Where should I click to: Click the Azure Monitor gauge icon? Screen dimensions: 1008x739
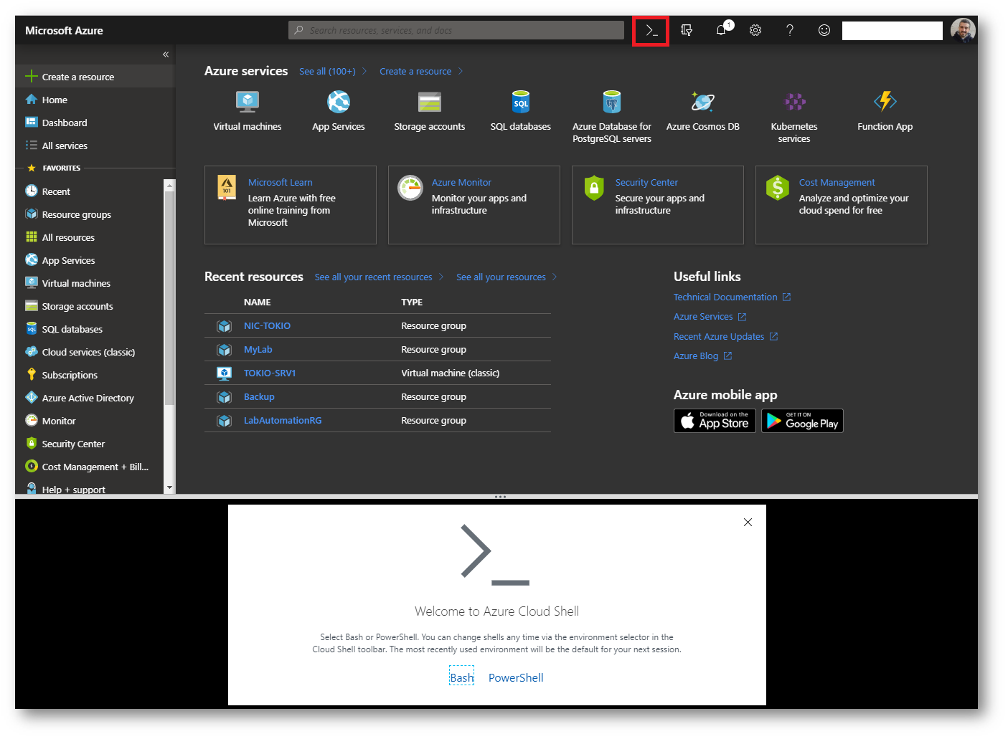(410, 188)
